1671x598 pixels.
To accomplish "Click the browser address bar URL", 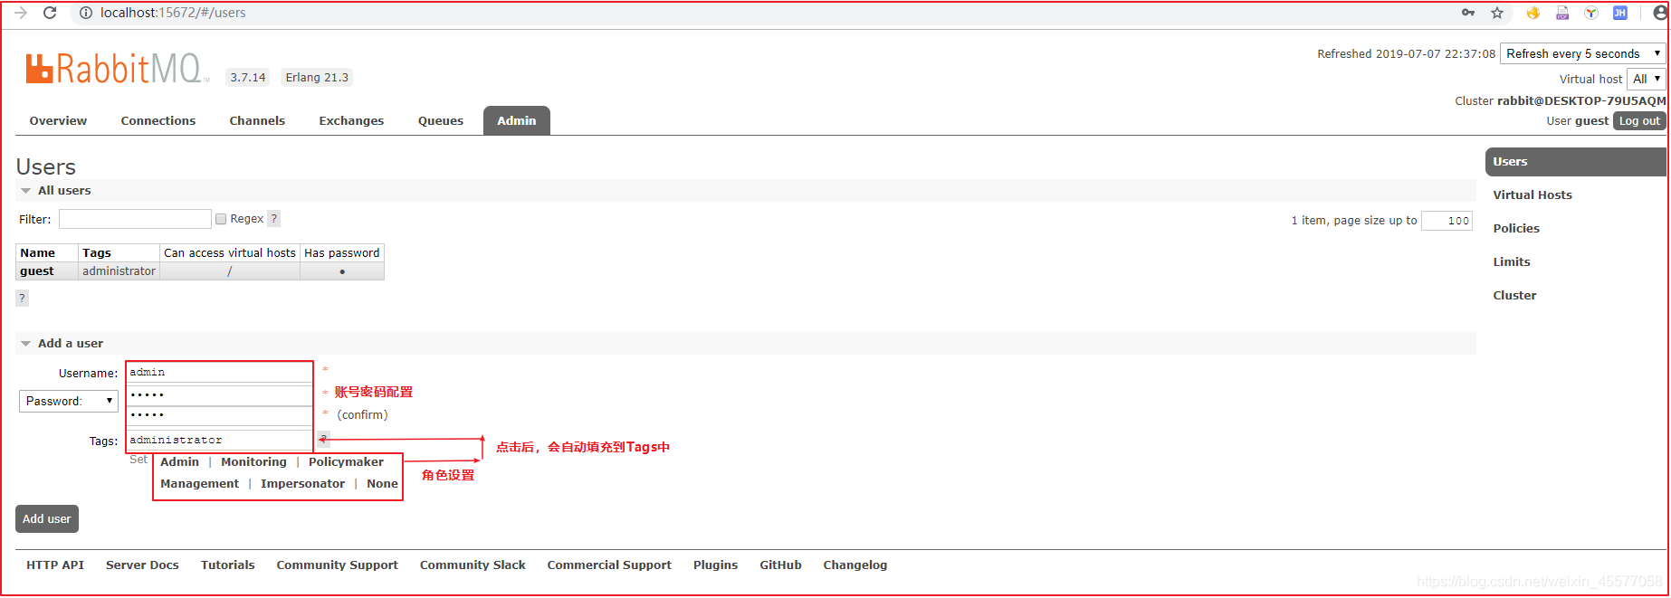I will pos(173,13).
